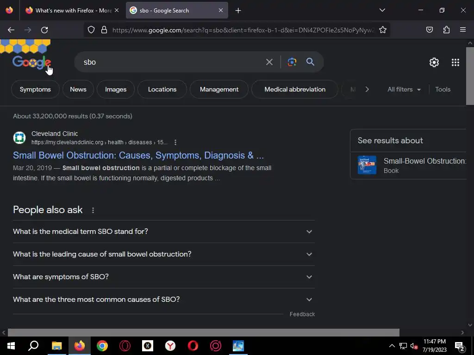
Task: Launch Yandex browser from taskbar
Action: 170,346
